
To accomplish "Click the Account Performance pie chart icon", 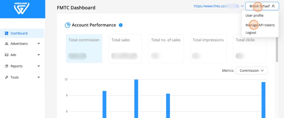I will 68,25.
